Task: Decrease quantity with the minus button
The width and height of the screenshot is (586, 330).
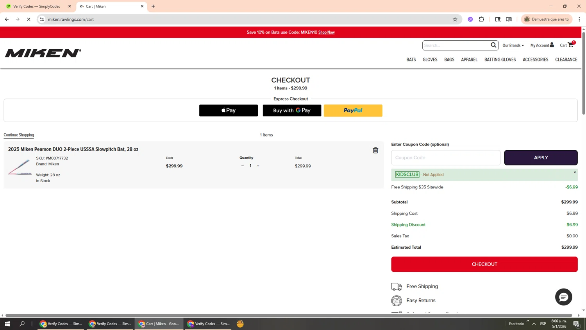Action: [243, 166]
